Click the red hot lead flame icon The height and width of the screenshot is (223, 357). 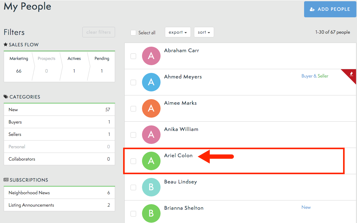(x=351, y=74)
